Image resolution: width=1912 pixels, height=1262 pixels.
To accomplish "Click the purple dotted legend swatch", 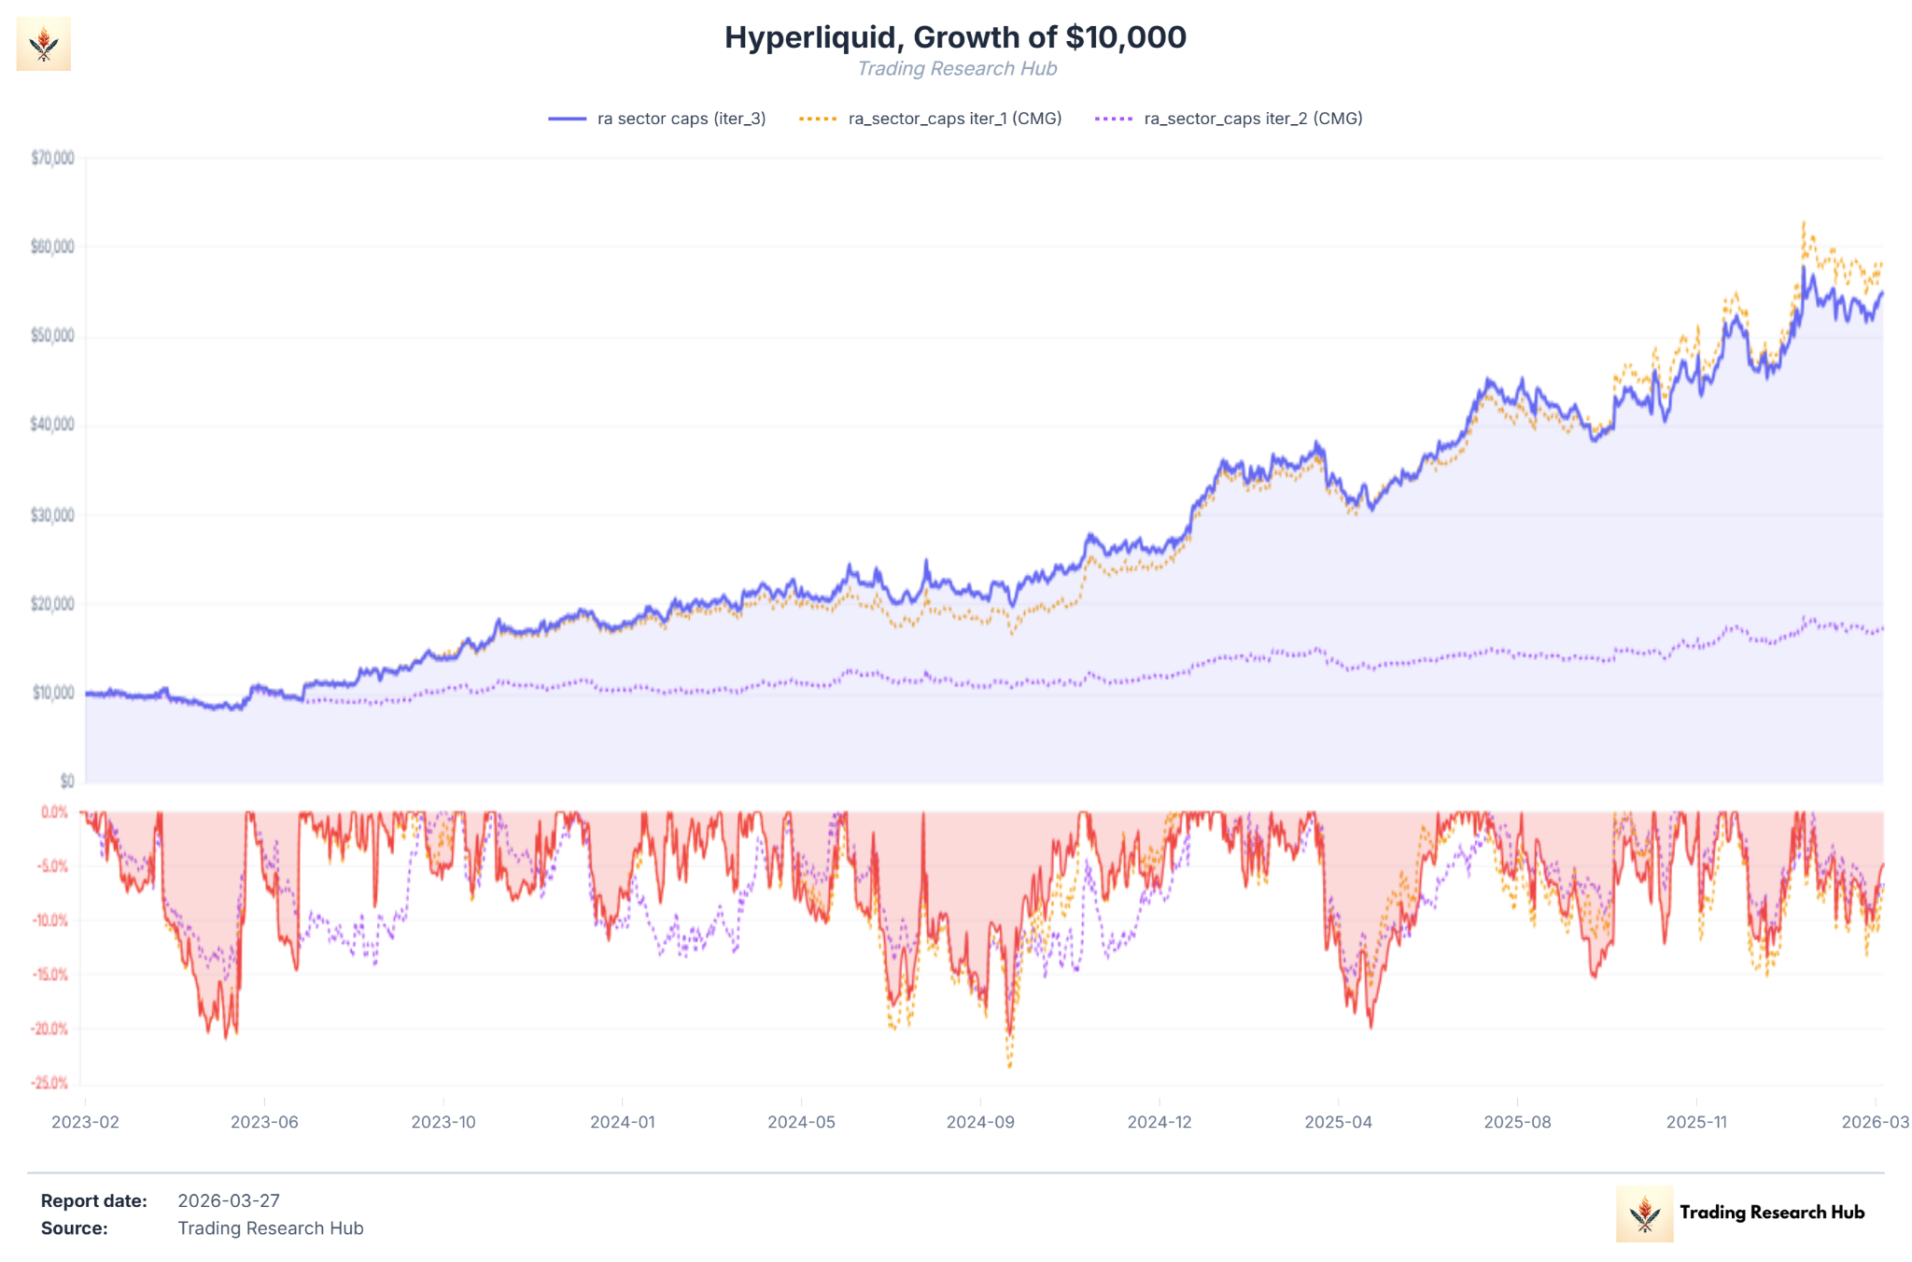I will point(1113,119).
